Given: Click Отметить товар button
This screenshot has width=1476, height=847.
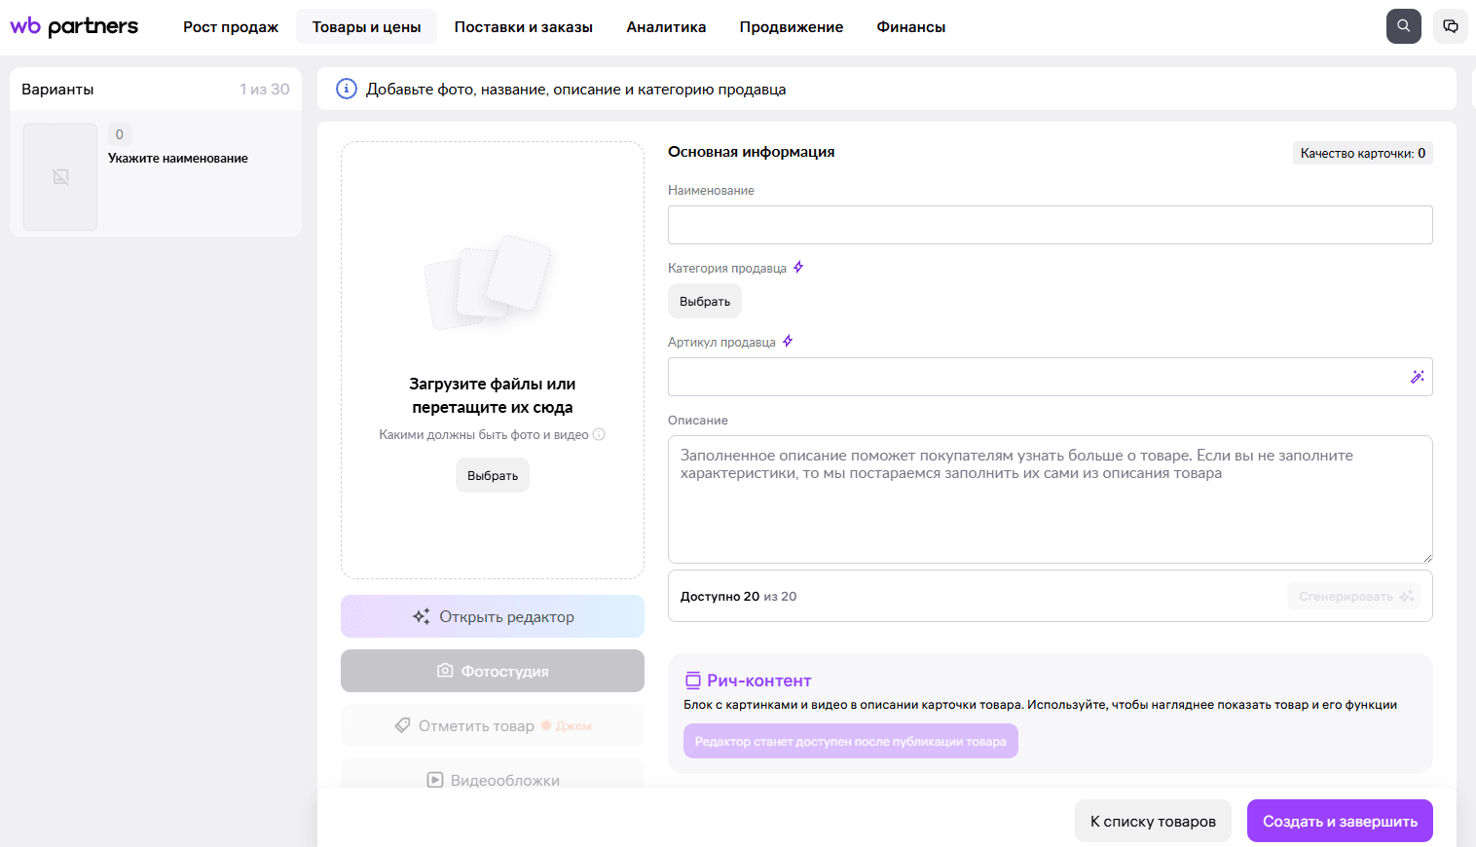Looking at the screenshot, I should coord(493,725).
